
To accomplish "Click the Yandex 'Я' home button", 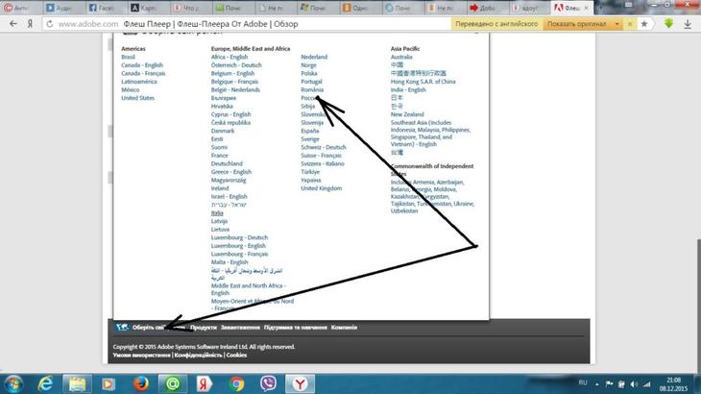I will coord(30,24).
